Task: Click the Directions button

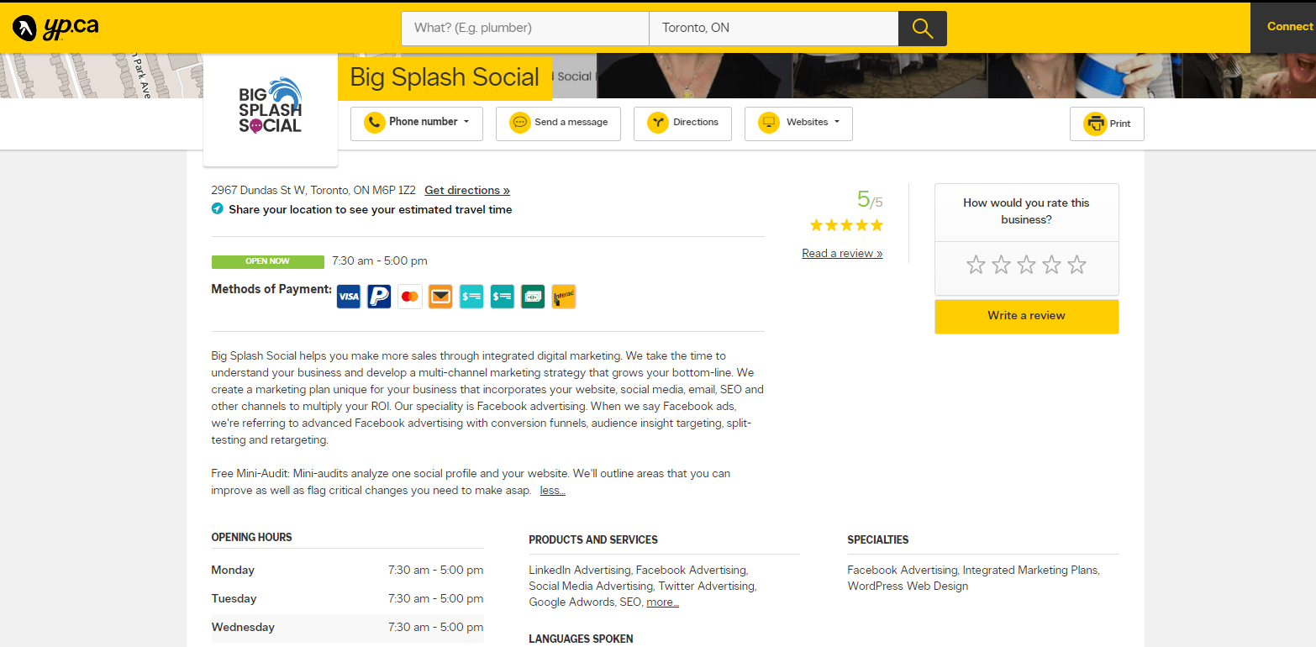Action: pos(682,123)
